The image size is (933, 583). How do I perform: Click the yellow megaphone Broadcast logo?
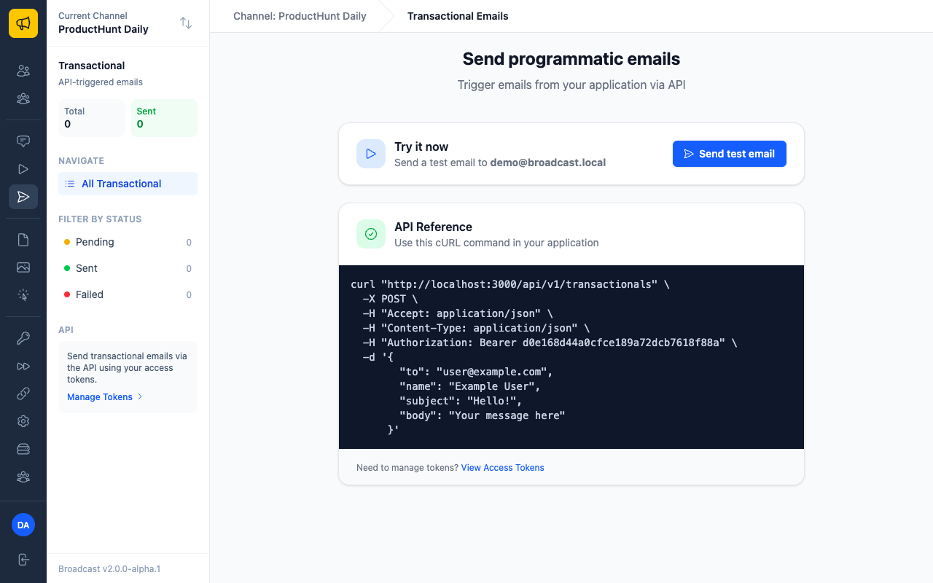click(23, 23)
